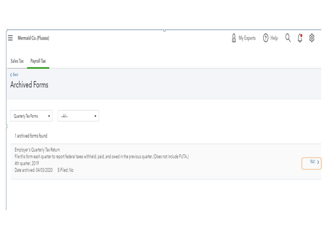This screenshot has height=245, width=327.
Task: Open the hamburger navigation menu
Action: coord(10,38)
